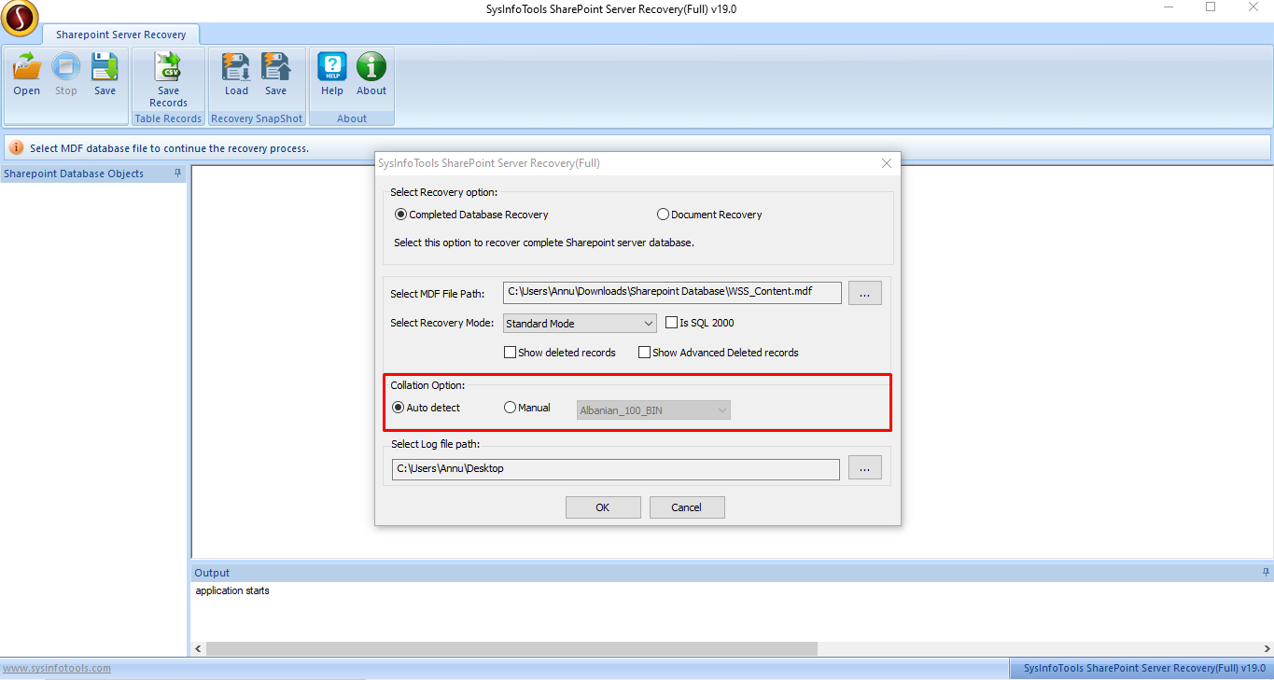Open the About info icon
The height and width of the screenshot is (680, 1274).
point(371,67)
